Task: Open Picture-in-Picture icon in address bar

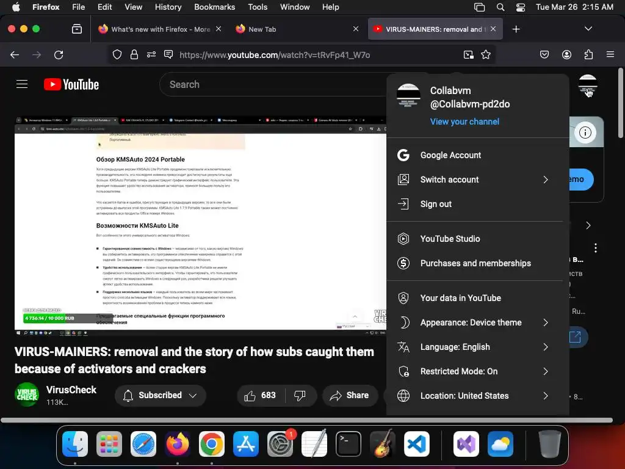Action: (468, 54)
